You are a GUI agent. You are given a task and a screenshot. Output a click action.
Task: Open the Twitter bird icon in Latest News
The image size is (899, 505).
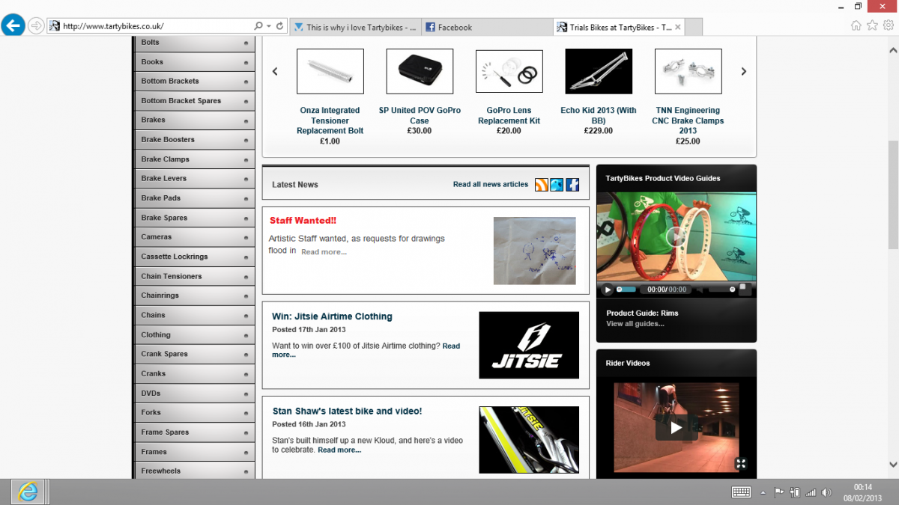(557, 185)
